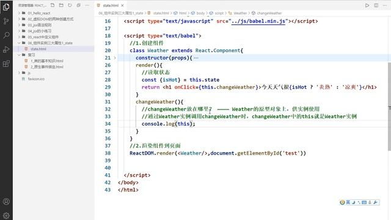Switch to the state.html editor tab
The height and width of the screenshot is (220, 391).
click(111, 5)
